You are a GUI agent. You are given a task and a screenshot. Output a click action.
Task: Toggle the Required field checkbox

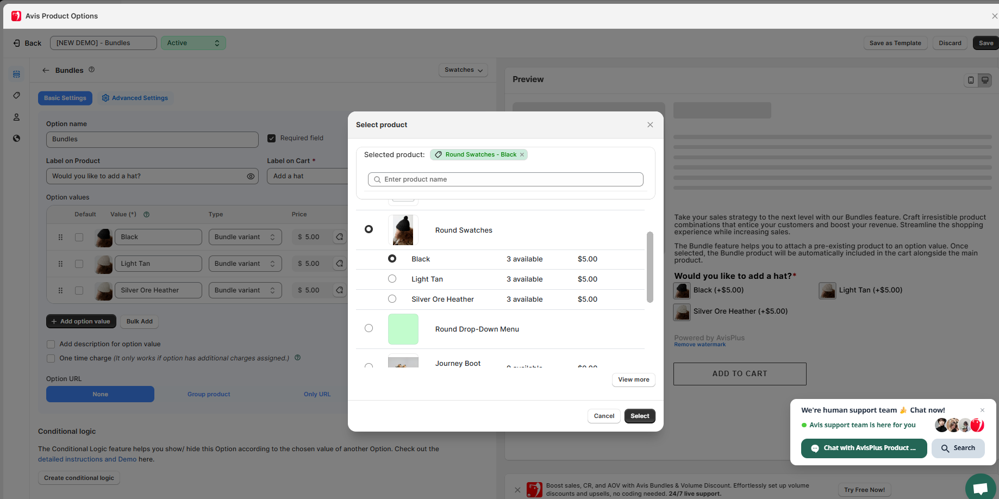(x=272, y=139)
